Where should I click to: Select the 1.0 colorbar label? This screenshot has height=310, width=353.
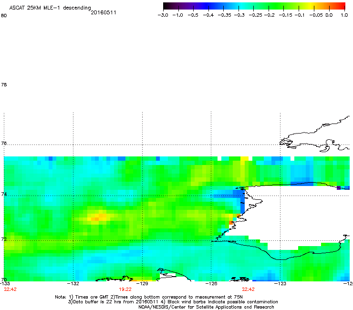[344, 15]
